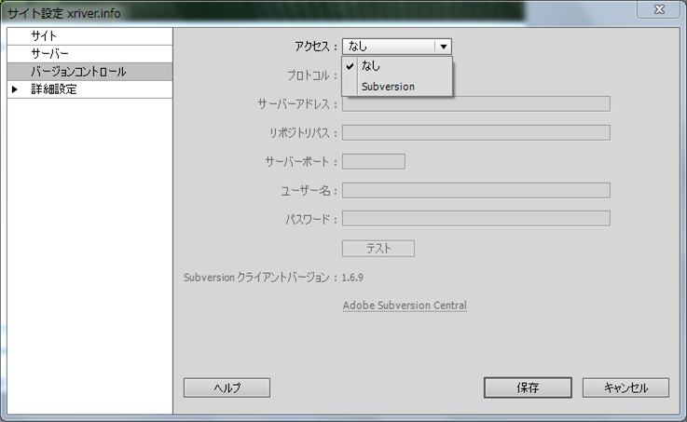Click the ヘルプ button
Image resolution: width=687 pixels, height=422 pixels.
(227, 388)
